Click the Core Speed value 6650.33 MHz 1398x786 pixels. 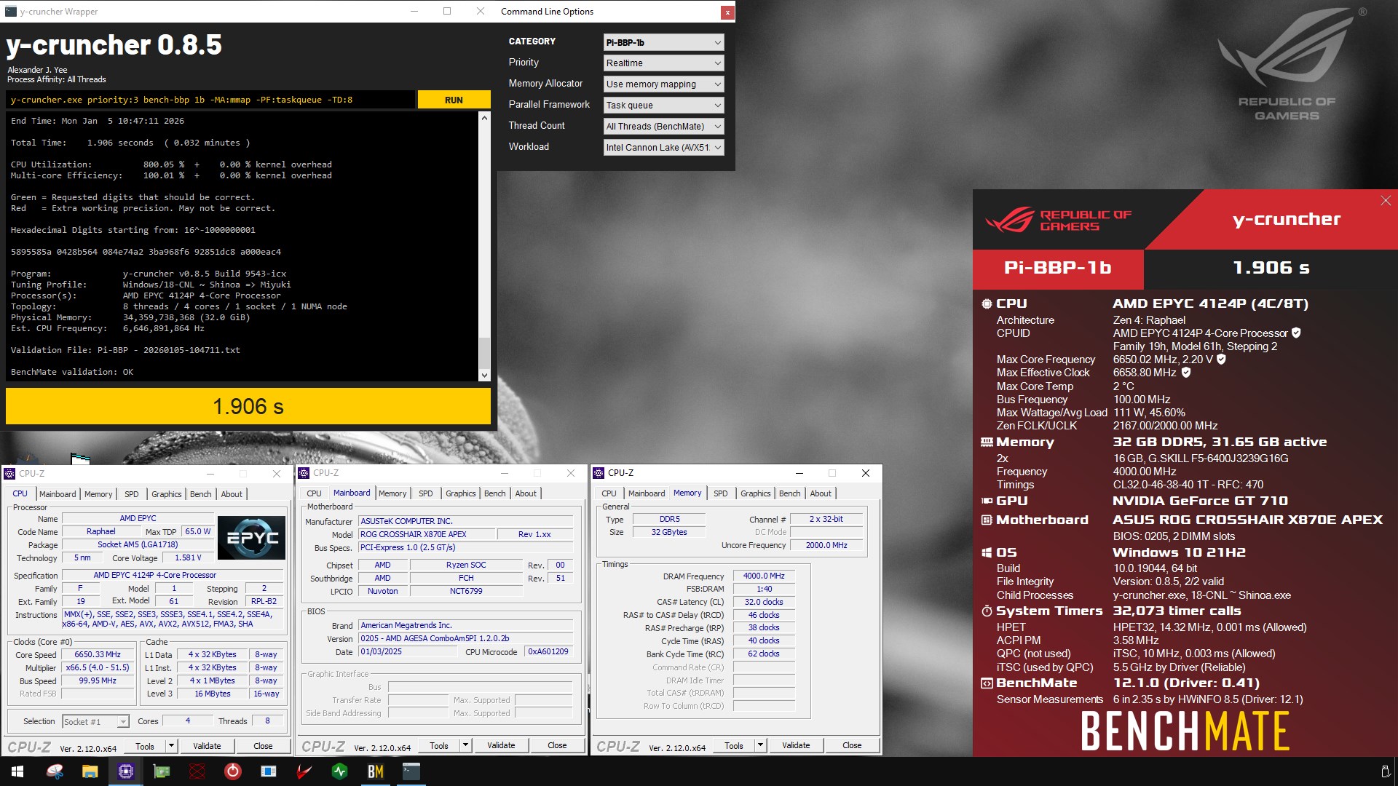click(98, 655)
